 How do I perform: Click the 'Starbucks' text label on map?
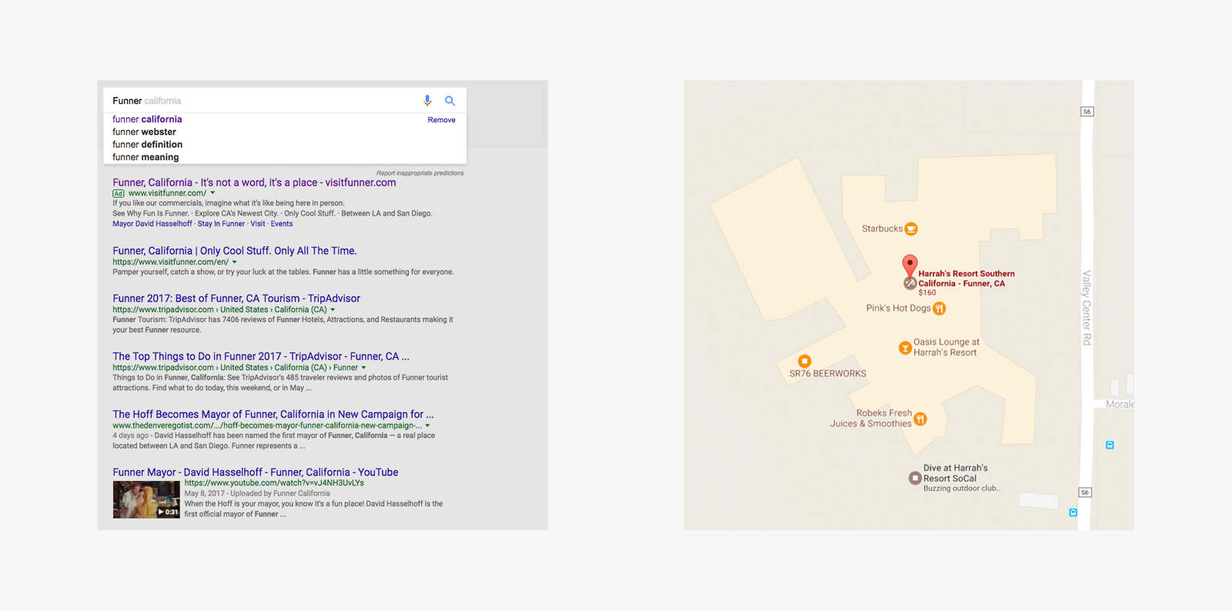click(x=882, y=229)
